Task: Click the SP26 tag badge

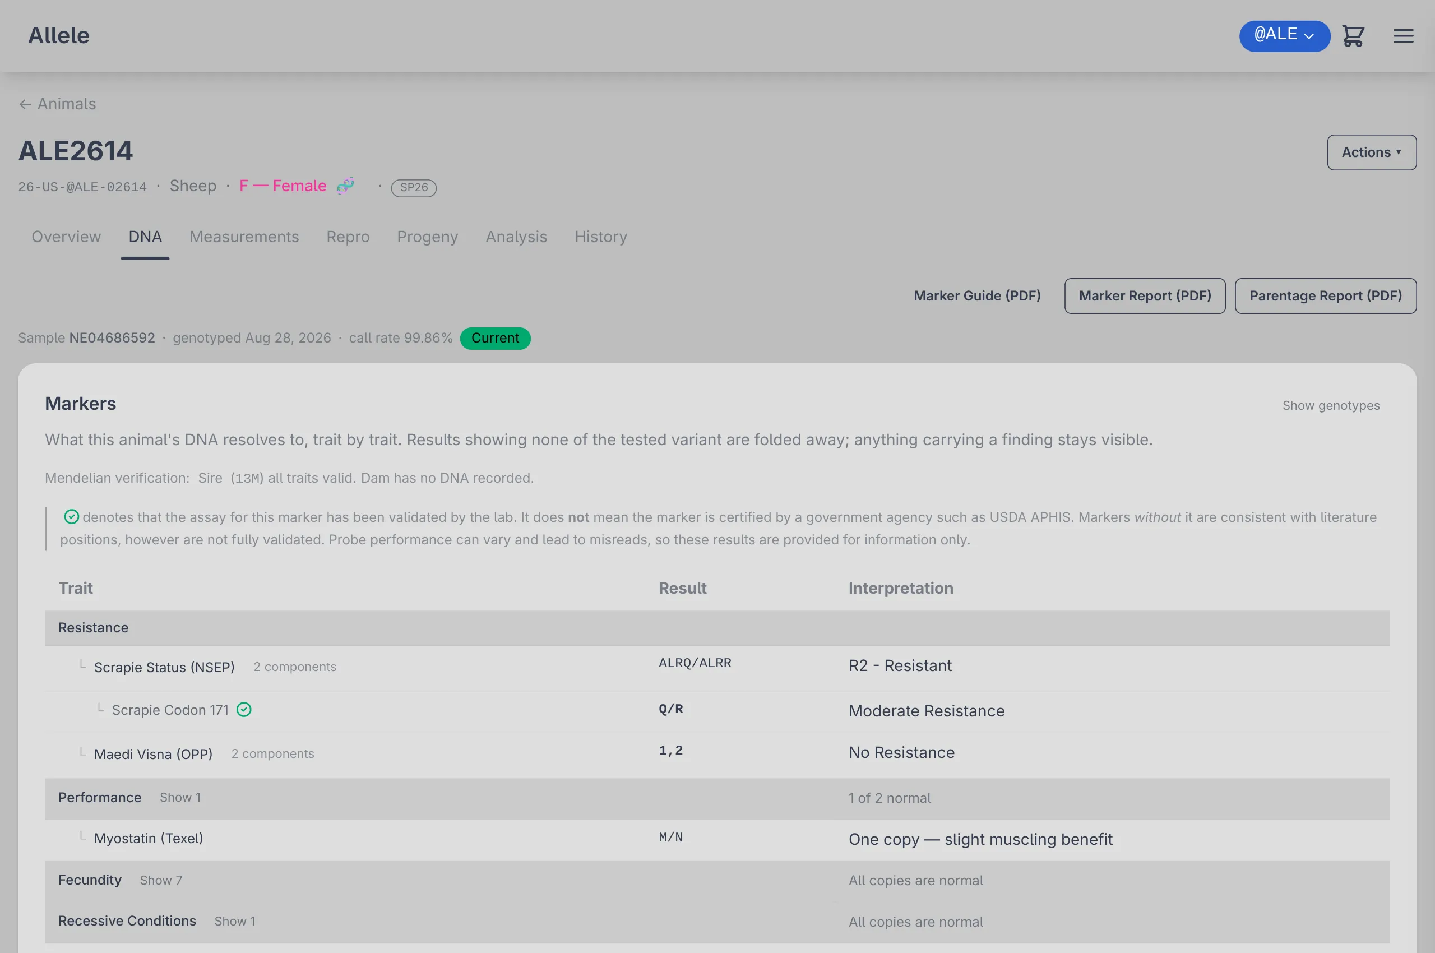Action: [413, 187]
